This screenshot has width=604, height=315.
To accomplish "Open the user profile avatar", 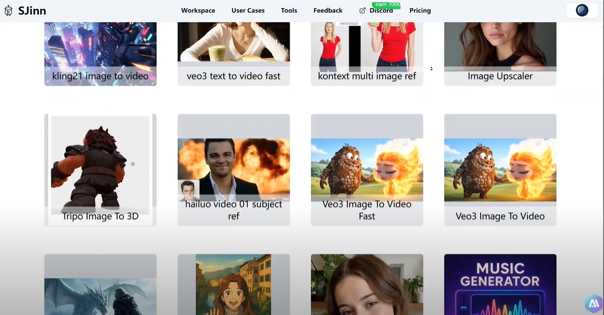I will tap(582, 10).
